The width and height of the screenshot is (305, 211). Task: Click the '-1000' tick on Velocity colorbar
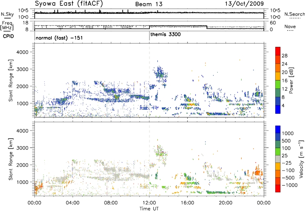(x=289, y=185)
